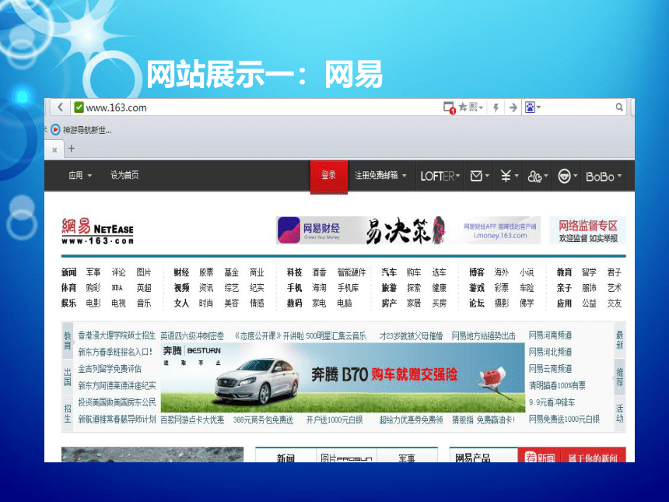Click 金吉列留学免费评估 link
Screen dimensions: 669x502
point(110,369)
